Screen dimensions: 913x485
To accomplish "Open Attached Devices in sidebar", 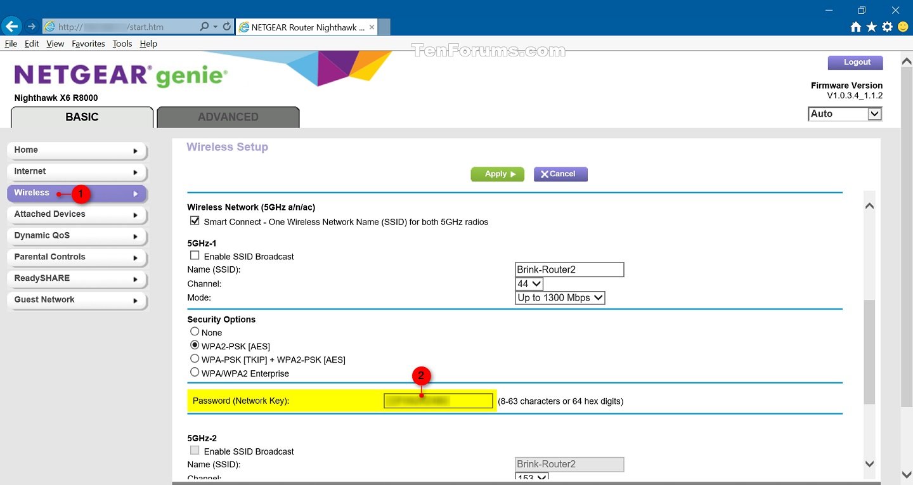I will pos(77,214).
